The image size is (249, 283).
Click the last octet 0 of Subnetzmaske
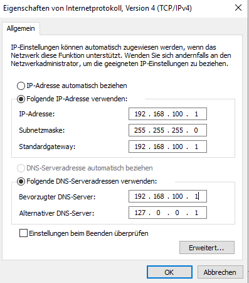coord(196,130)
